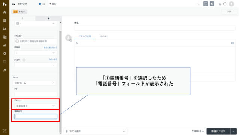The image size is (240, 135).
Task: Click 新規として送信 button
Action: click(x=218, y=131)
